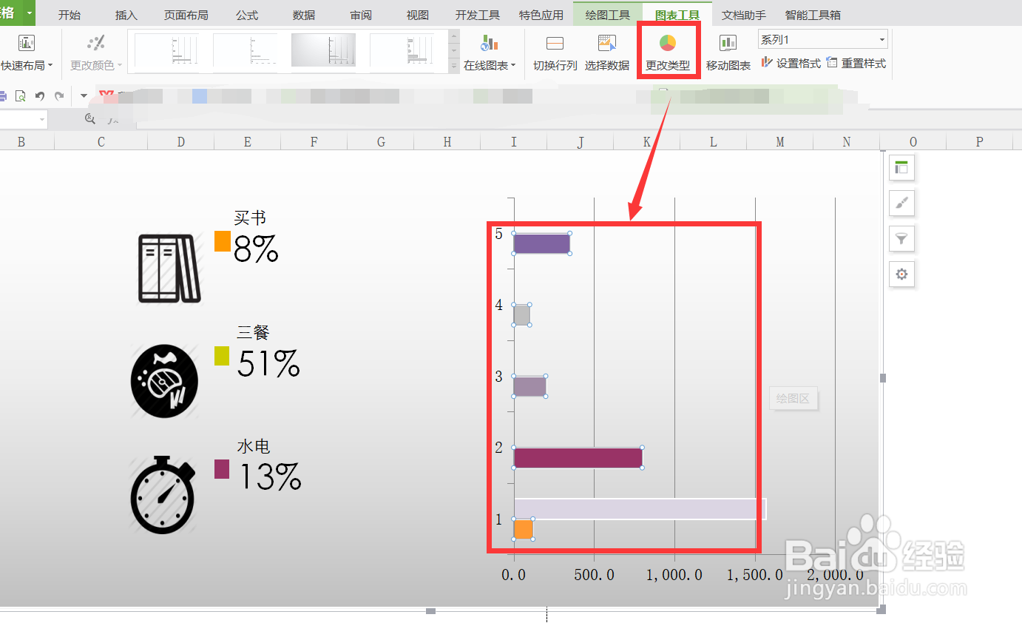Open the 开发工具 ribbon tab
1022x623 pixels.
tap(478, 15)
